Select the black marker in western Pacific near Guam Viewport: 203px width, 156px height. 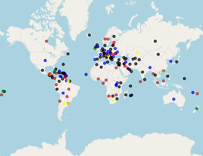[x=184, y=78]
